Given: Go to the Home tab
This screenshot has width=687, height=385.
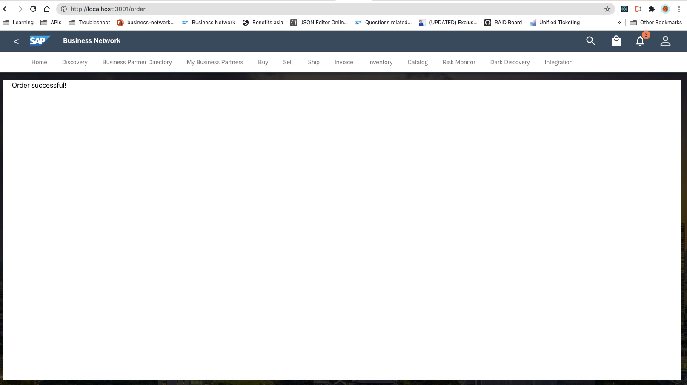Looking at the screenshot, I should click(39, 62).
